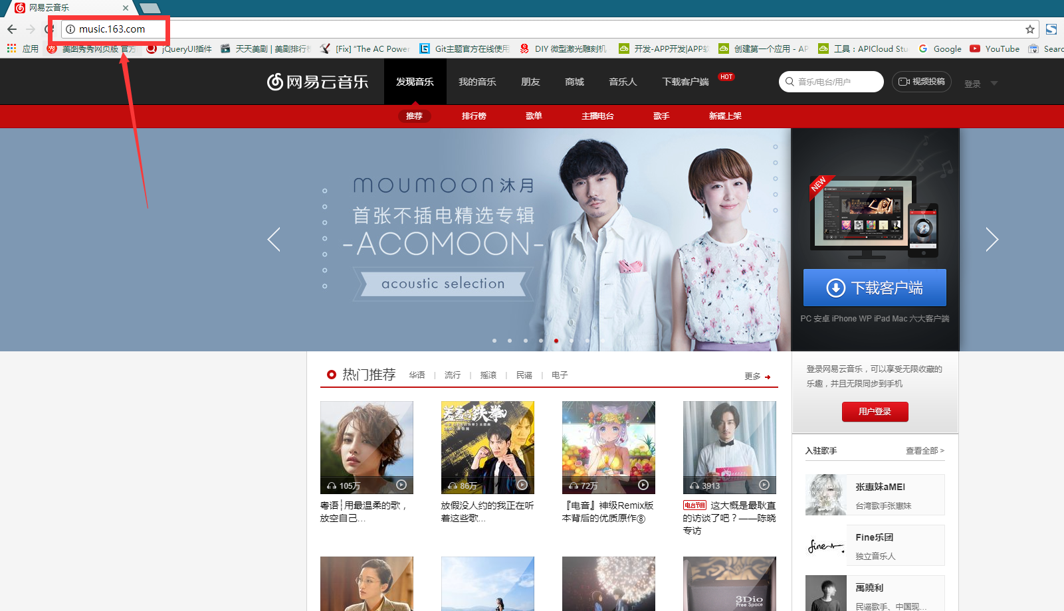Open Git主题官方在线使用 bookmark
1064x611 pixels.
click(x=465, y=48)
